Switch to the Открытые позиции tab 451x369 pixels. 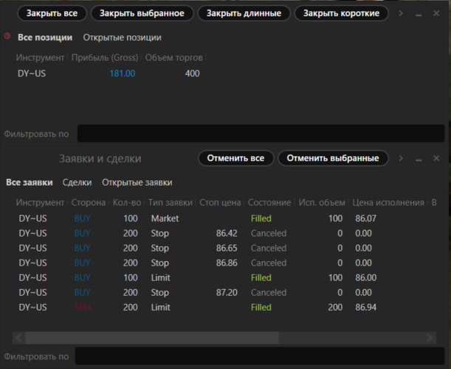click(122, 38)
